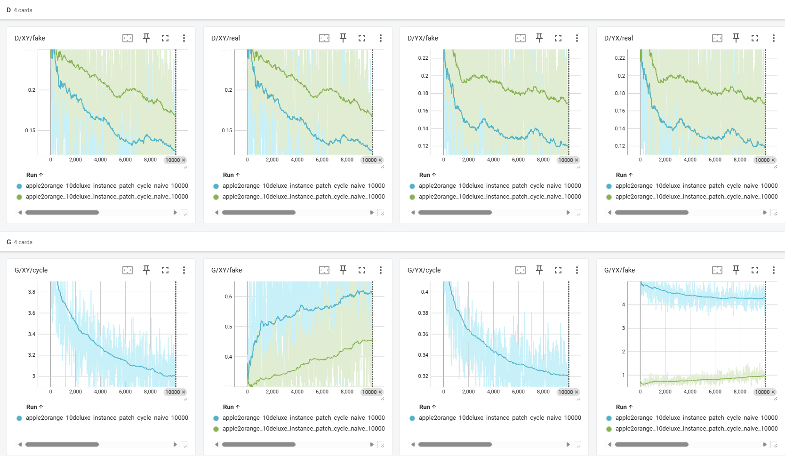Sort runs by Run header in D/XY/real

pyautogui.click(x=231, y=175)
